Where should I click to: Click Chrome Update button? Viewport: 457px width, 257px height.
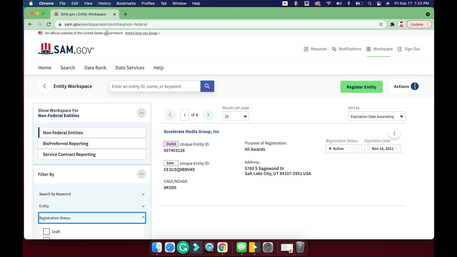(x=419, y=24)
